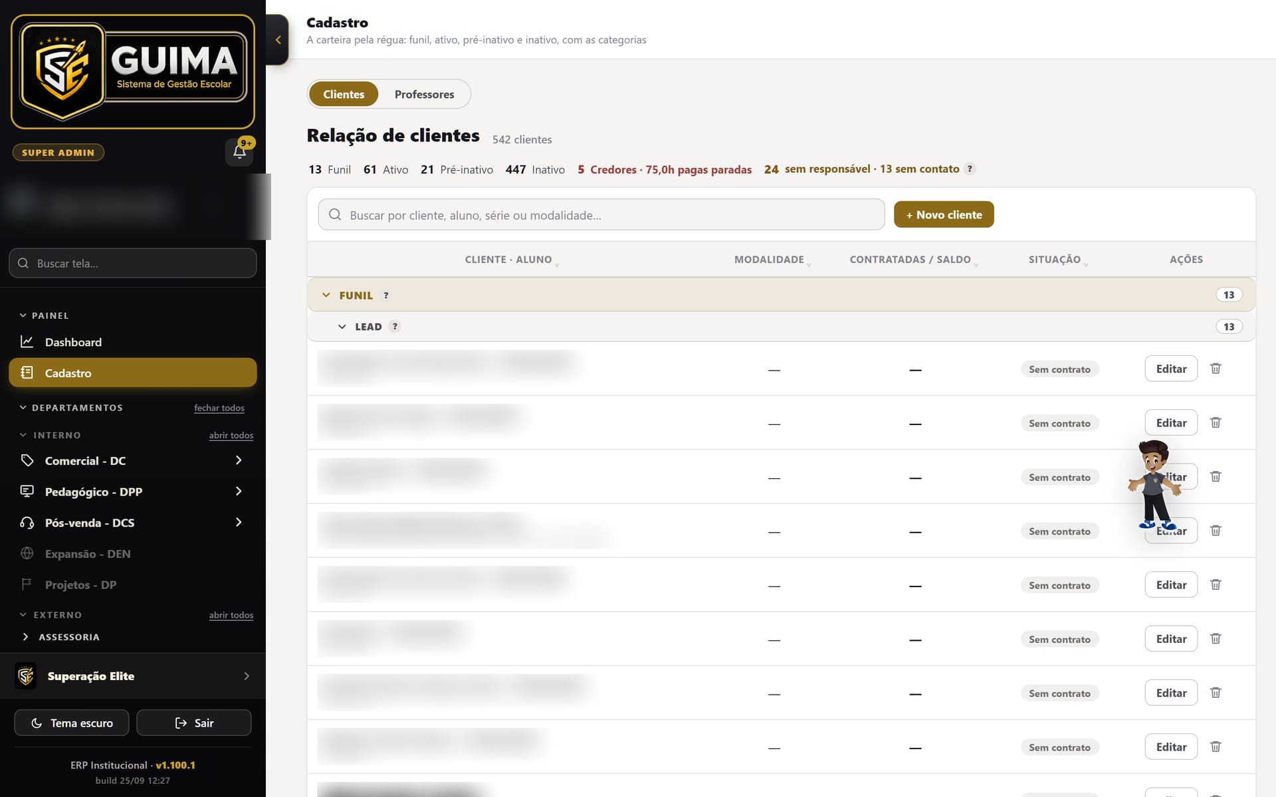Open the Dashboard menu item

tap(133, 342)
